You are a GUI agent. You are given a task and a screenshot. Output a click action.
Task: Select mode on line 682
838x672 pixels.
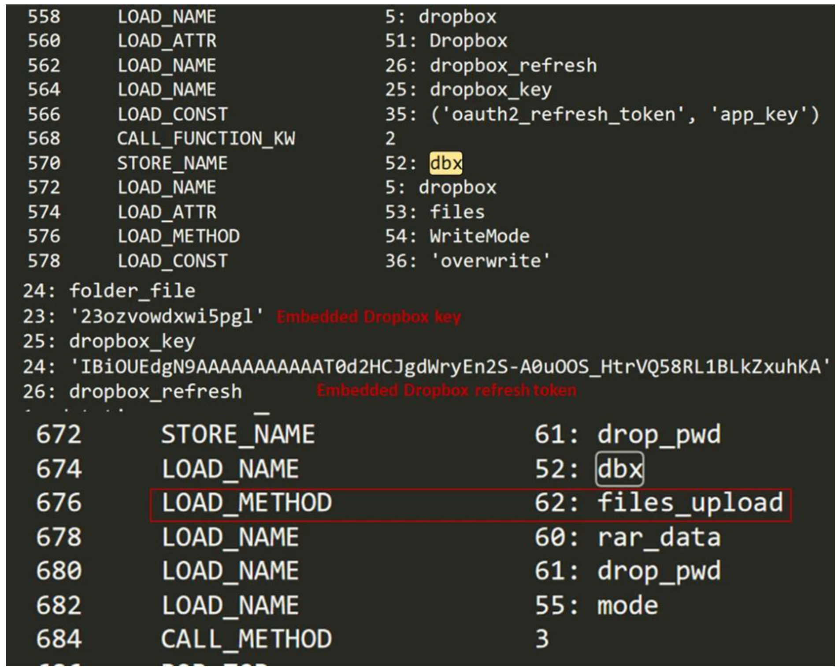pos(627,605)
